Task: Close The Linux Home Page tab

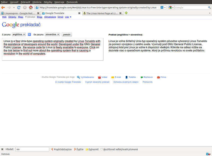Action: coord(120,13)
